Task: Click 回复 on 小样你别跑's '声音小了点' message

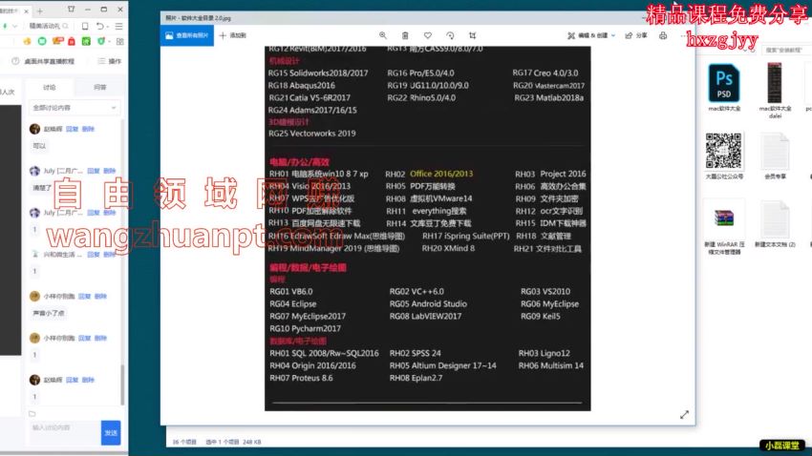Action: point(84,297)
